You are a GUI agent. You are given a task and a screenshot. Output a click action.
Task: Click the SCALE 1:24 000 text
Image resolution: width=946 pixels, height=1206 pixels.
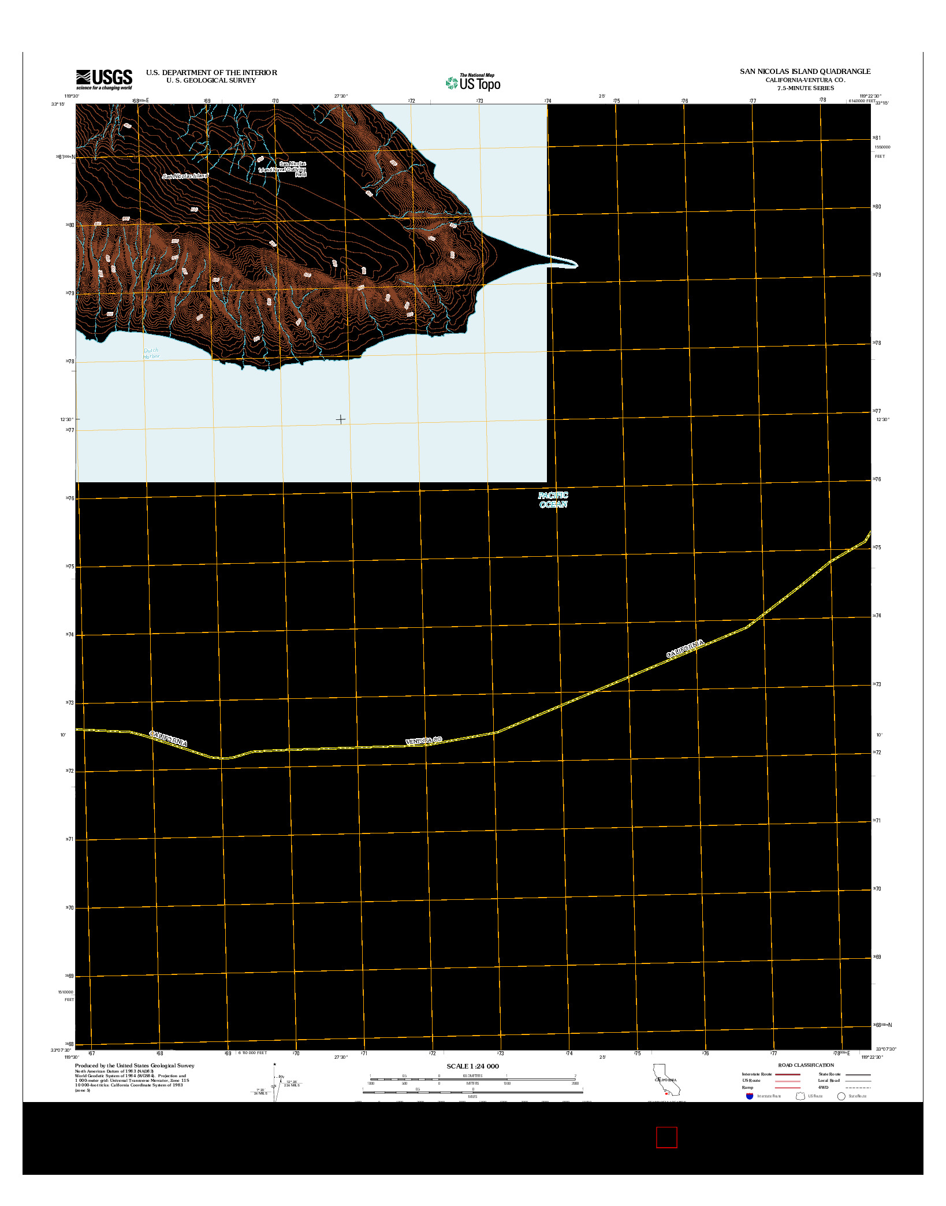[x=472, y=1066]
